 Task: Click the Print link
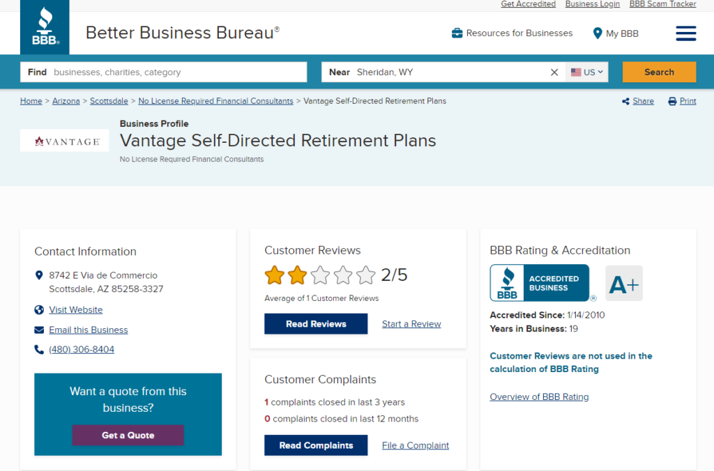tap(688, 101)
